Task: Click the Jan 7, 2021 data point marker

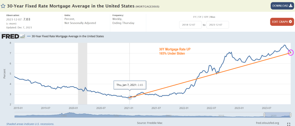Action: point(129,98)
